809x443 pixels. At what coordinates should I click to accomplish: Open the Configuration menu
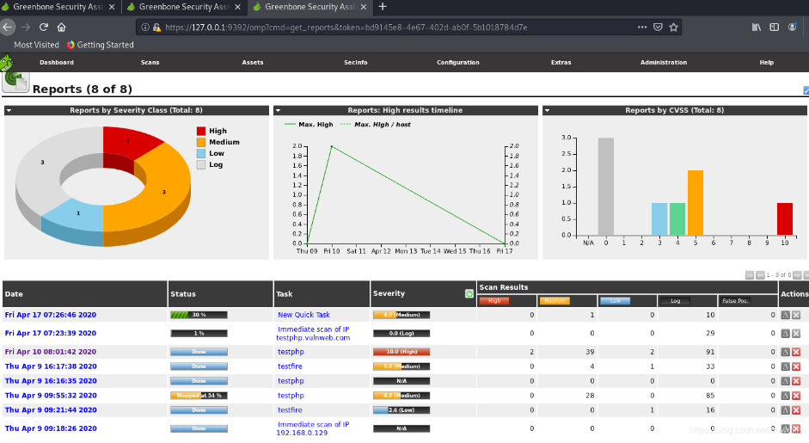click(458, 63)
